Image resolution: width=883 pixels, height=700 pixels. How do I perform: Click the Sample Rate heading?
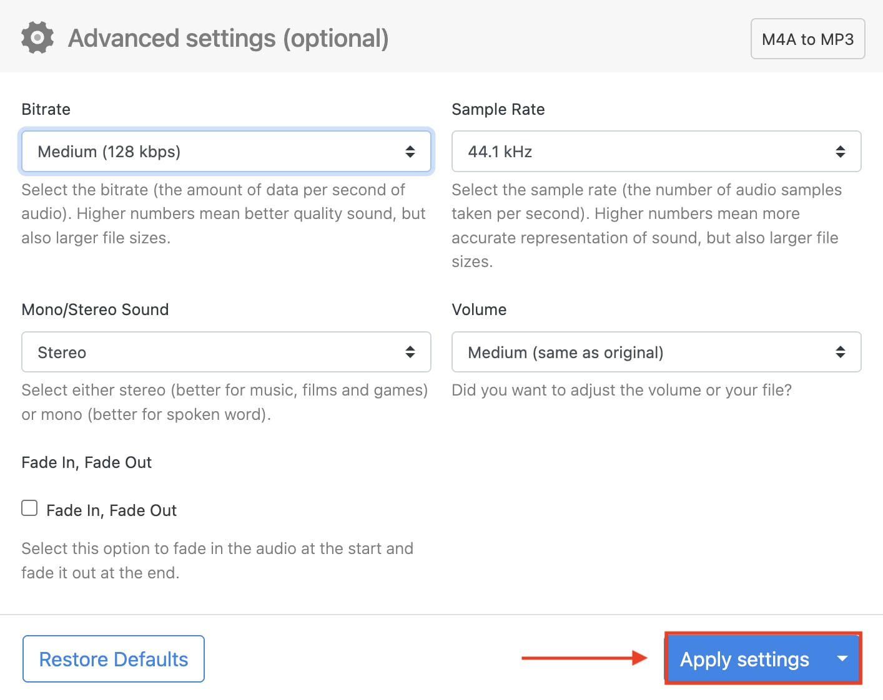pos(498,109)
